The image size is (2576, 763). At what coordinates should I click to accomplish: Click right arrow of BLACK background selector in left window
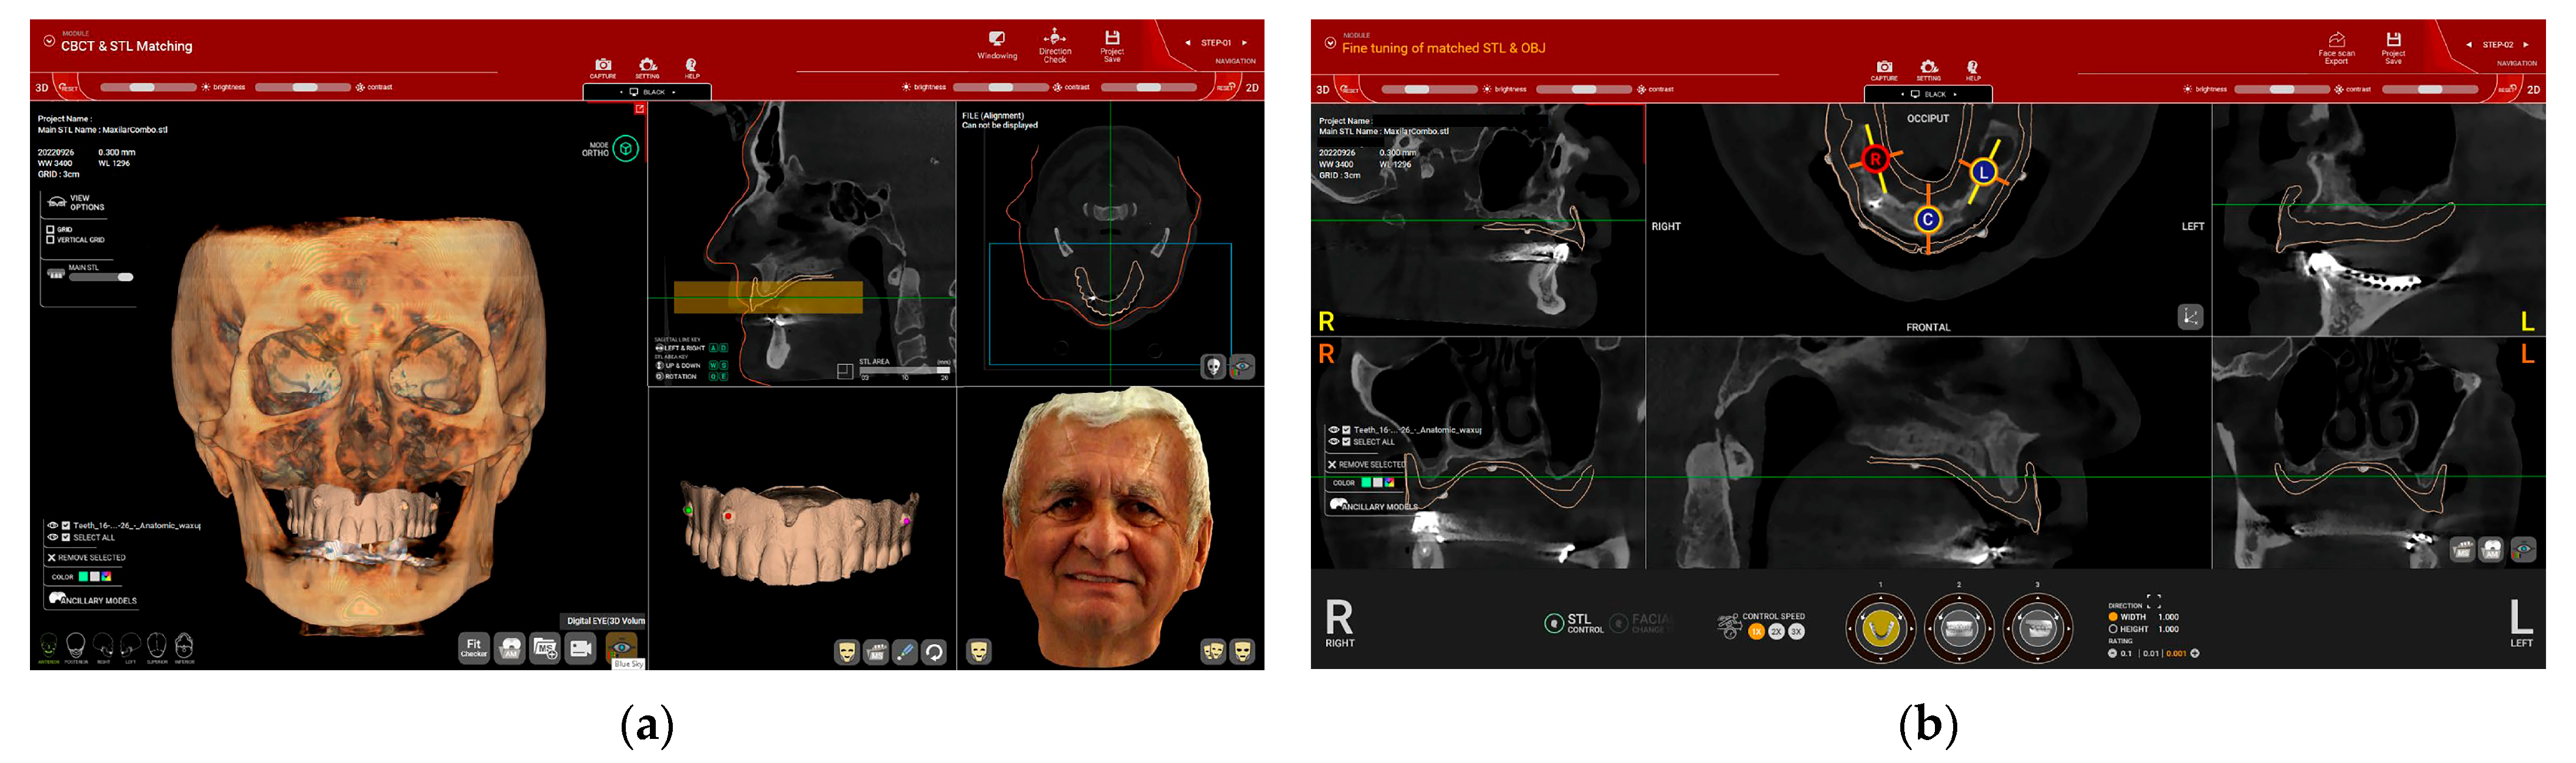(674, 92)
